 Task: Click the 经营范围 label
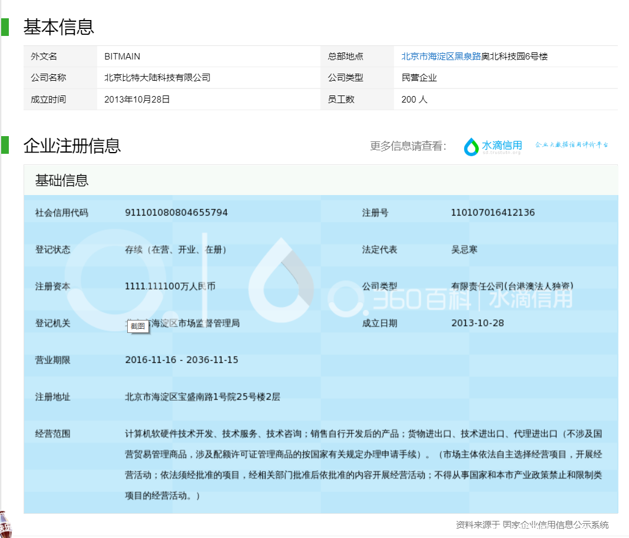52,434
